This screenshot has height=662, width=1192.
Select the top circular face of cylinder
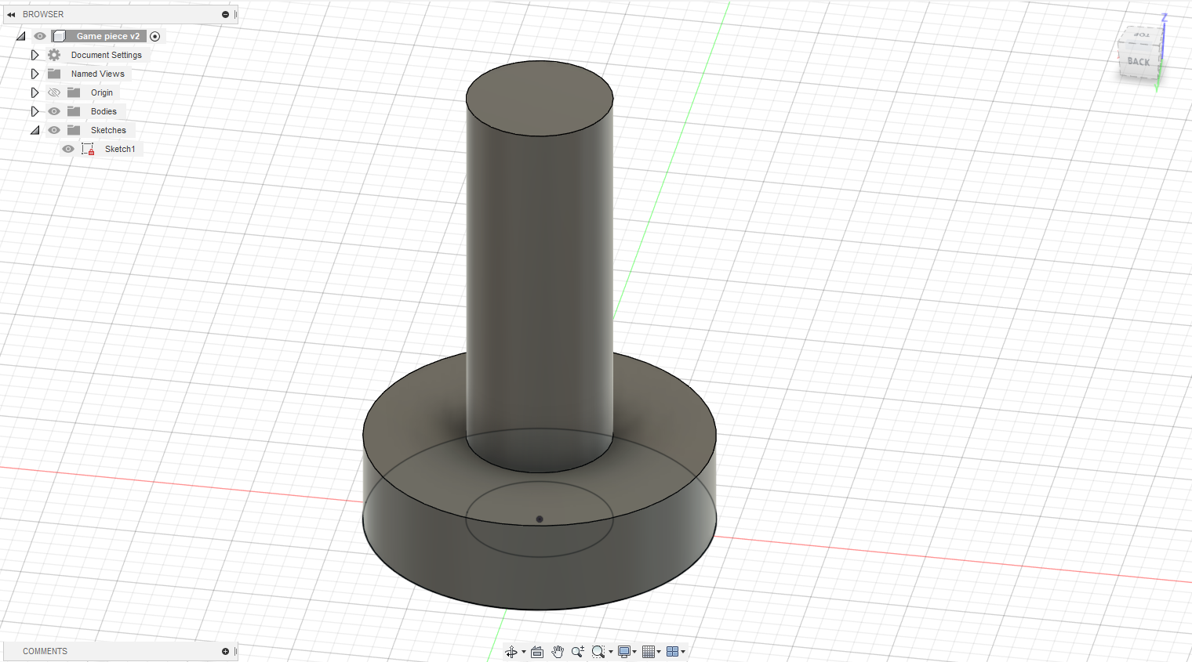(540, 98)
